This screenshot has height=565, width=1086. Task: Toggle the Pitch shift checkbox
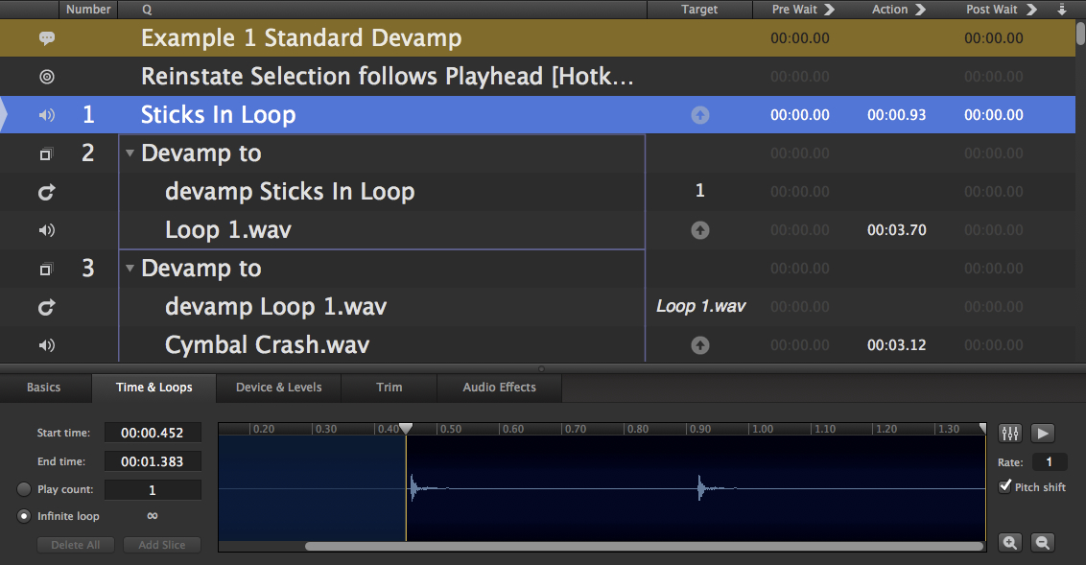(1005, 486)
